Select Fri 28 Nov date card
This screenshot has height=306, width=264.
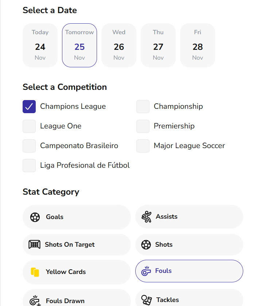(x=198, y=45)
